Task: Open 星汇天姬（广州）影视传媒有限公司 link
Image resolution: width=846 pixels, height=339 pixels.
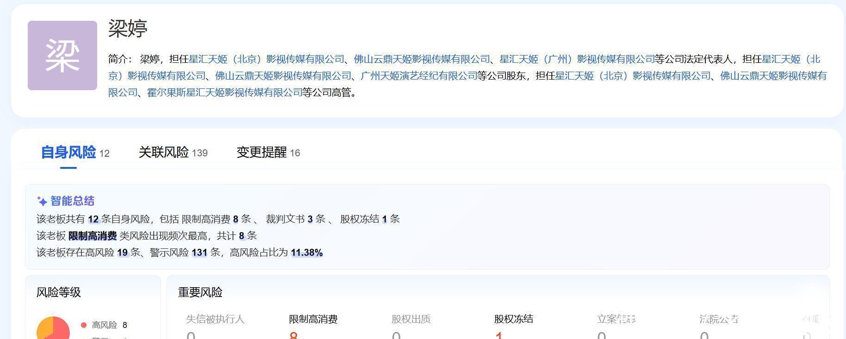Action: (577, 59)
